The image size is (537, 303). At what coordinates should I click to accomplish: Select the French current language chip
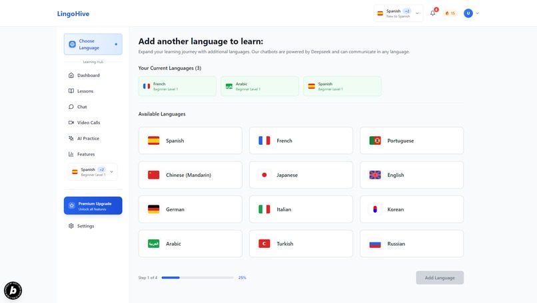(177, 86)
